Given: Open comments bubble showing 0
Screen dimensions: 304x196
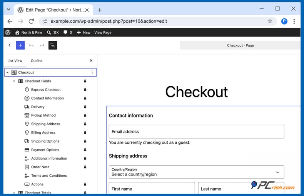Looking at the screenshot, I should click(x=68, y=32).
